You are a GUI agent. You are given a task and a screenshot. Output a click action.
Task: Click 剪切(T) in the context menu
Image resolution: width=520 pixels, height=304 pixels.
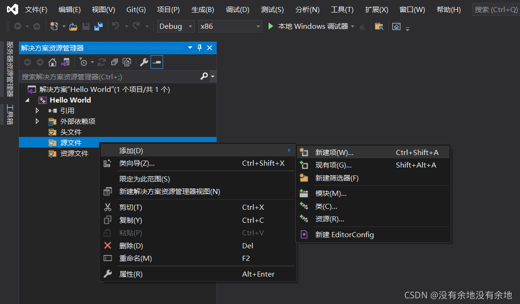click(x=197, y=207)
